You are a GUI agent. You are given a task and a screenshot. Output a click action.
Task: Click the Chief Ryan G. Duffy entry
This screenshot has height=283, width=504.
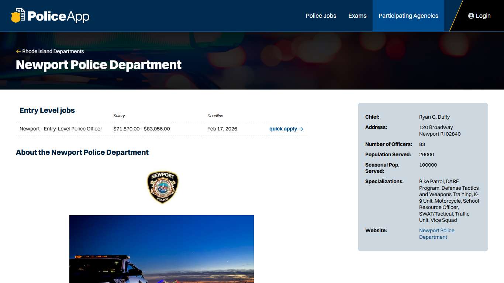pyautogui.click(x=434, y=117)
